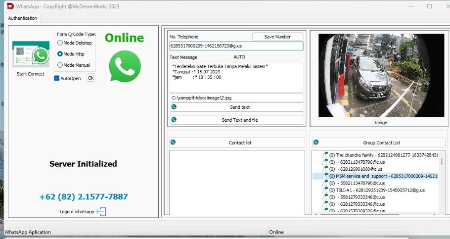Screen dimensions: 450x239
Task: Click the Send Text and file button
Action: 237,120
